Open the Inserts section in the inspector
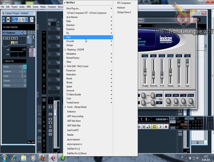214x162 pixels. click(x=12, y=67)
